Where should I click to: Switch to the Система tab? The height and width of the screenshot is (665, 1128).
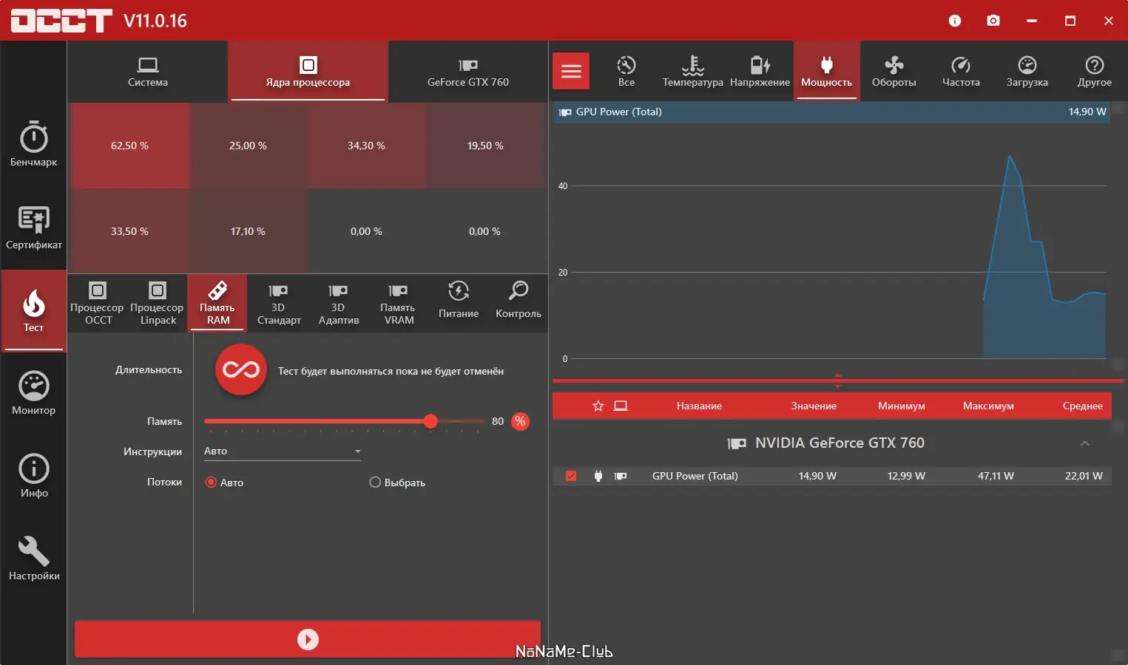(148, 72)
